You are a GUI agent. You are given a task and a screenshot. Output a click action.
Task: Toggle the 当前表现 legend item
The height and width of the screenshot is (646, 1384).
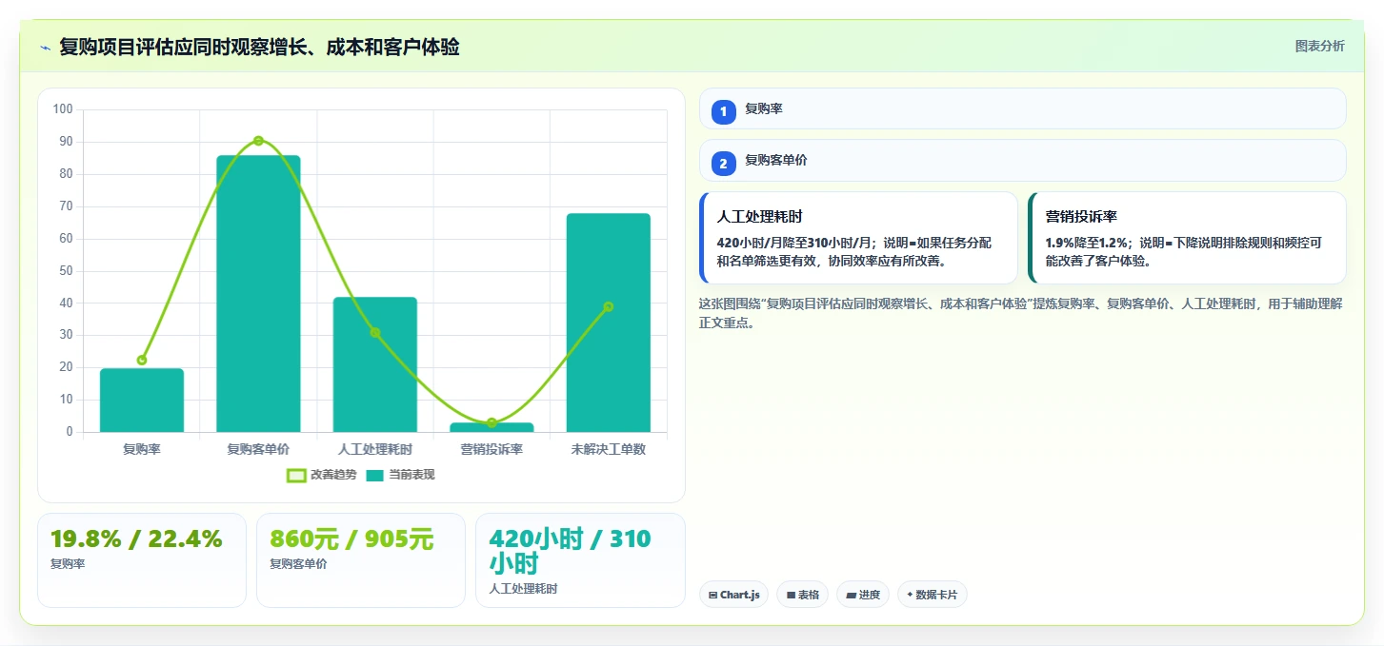coord(401,475)
